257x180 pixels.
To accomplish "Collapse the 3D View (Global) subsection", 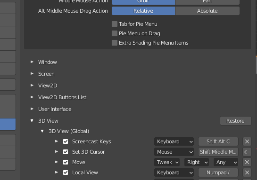I will click(42, 131).
